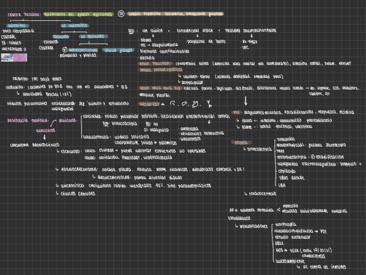Select the 'Cáncer pulmón' pink title

(x=24, y=14)
